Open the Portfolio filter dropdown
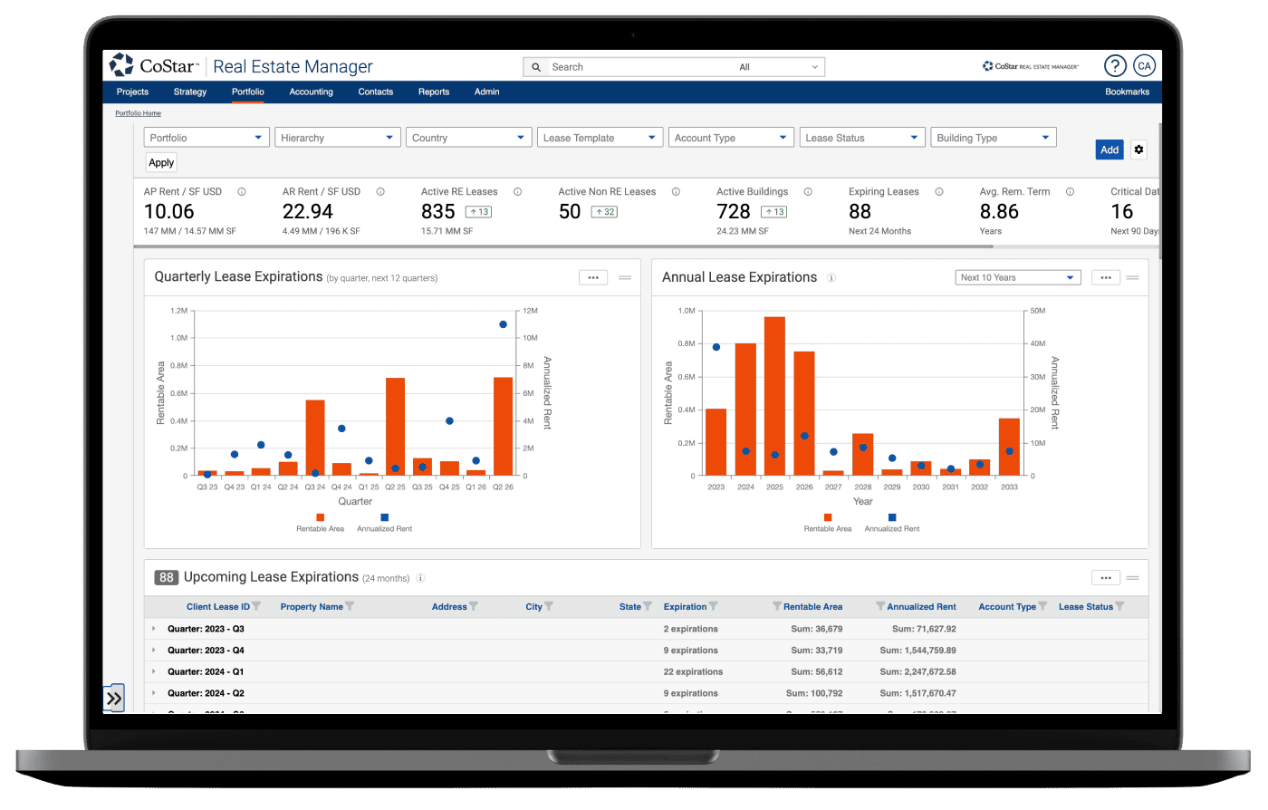The width and height of the screenshot is (1268, 810). [x=206, y=138]
